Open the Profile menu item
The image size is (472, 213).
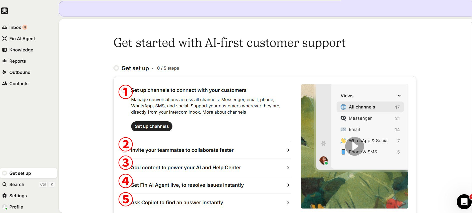(x=16, y=207)
